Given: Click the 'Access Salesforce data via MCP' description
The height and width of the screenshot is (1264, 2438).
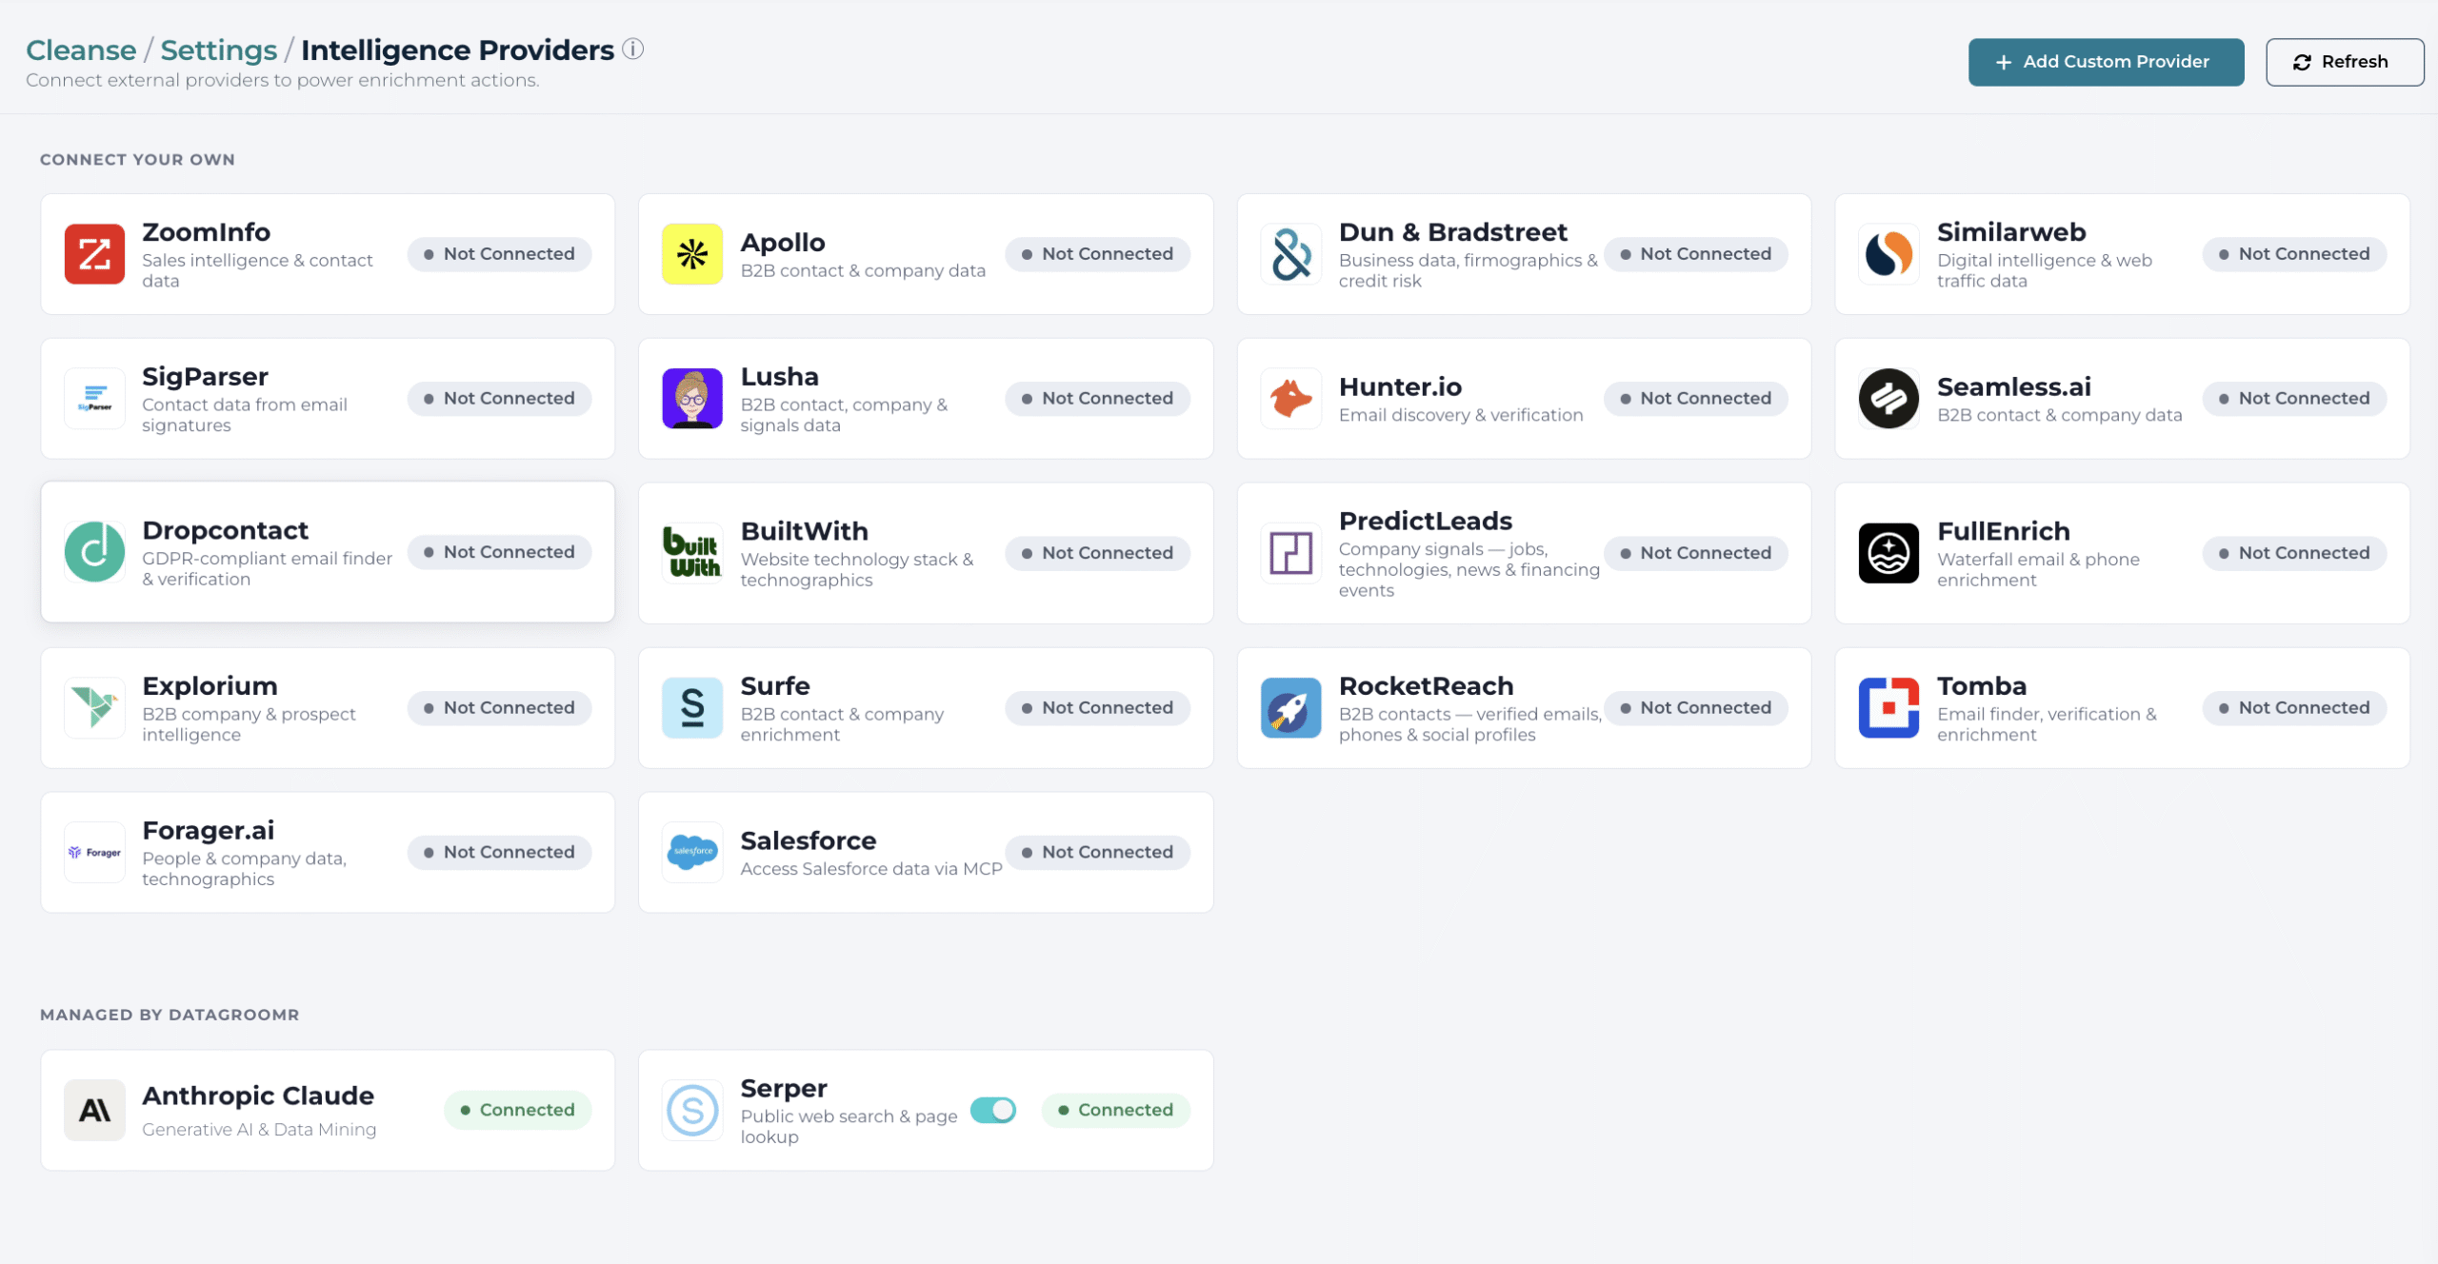Looking at the screenshot, I should pyautogui.click(x=871, y=869).
